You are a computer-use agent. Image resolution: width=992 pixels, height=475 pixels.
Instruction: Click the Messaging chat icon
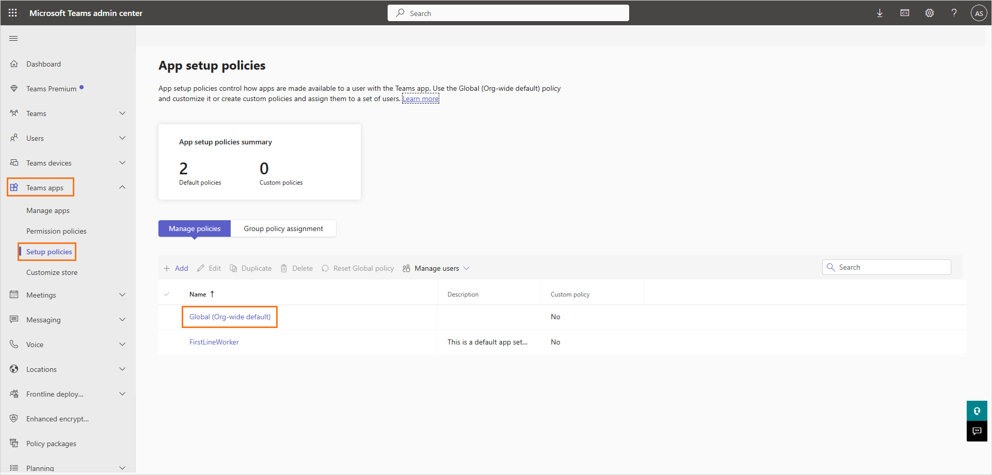pyautogui.click(x=14, y=319)
